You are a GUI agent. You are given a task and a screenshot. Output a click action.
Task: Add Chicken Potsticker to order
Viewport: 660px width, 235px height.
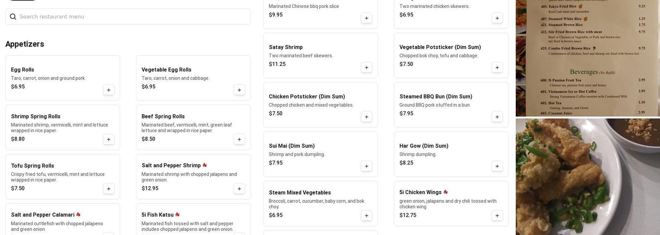[366, 117]
